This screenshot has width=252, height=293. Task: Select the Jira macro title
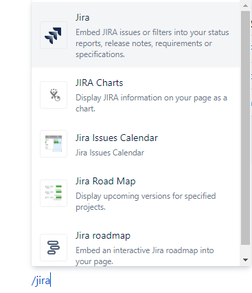point(82,17)
